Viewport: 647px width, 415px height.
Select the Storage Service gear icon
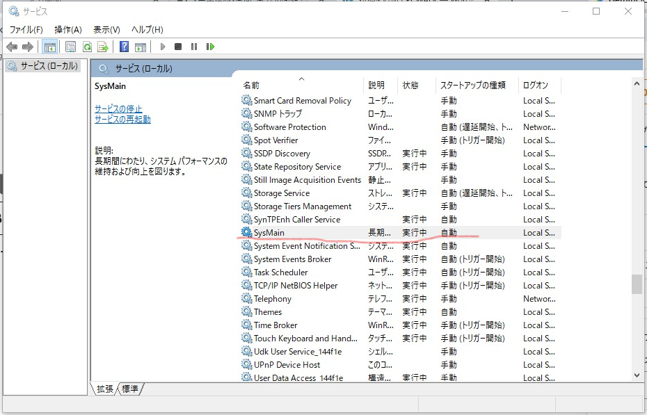247,193
